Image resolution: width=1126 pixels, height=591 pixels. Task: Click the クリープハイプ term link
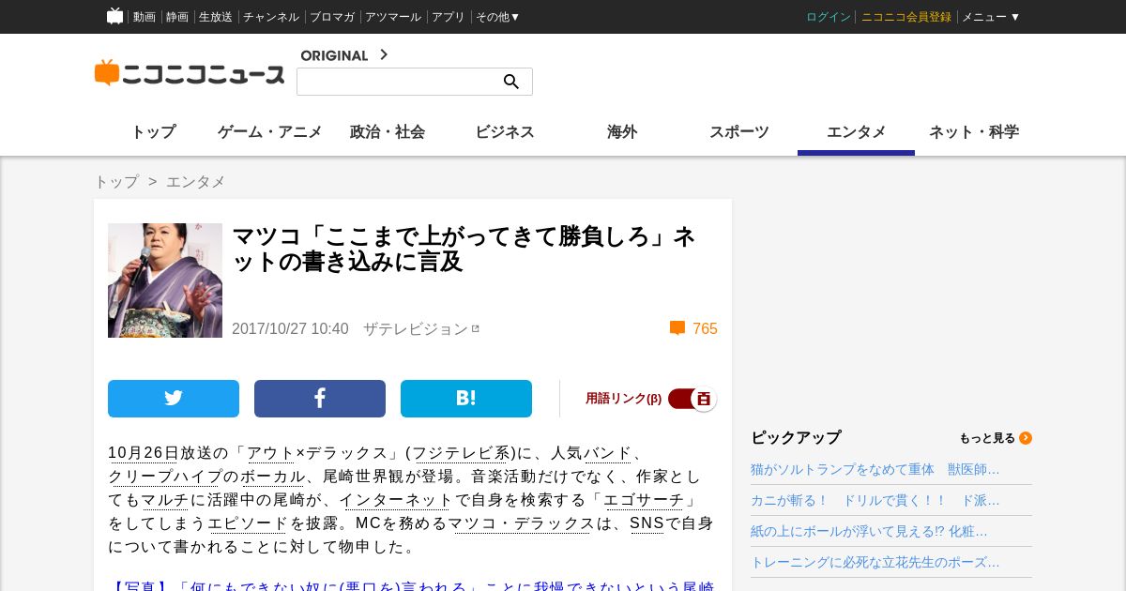[166, 477]
